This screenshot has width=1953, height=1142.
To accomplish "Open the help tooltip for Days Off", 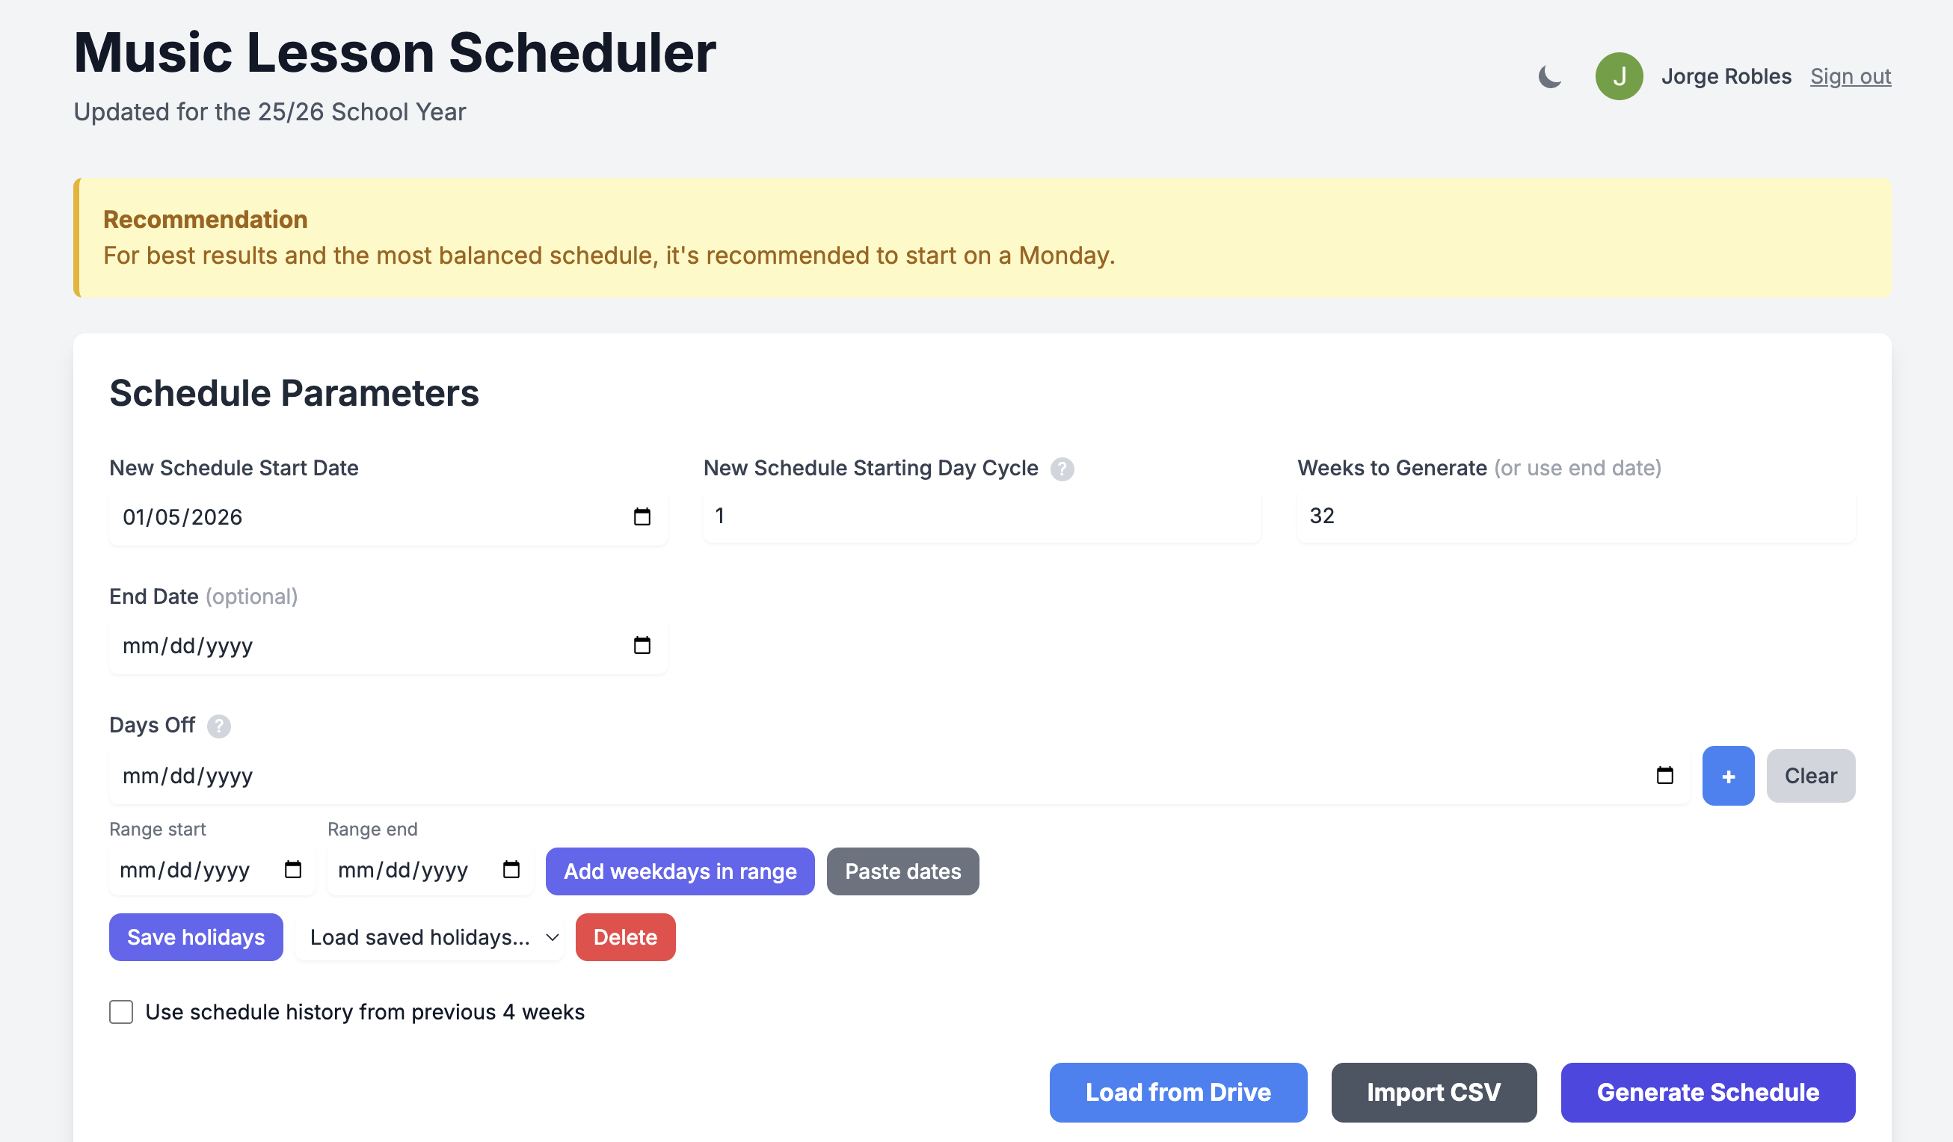I will coord(218,726).
